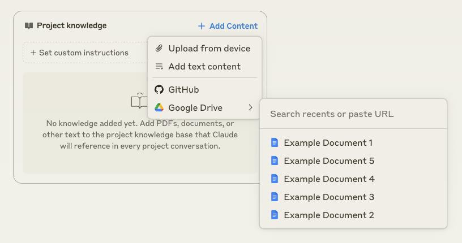Screen dimensions: 462x243
Task: Click the text lines icon for Add text content
Action: click(159, 67)
